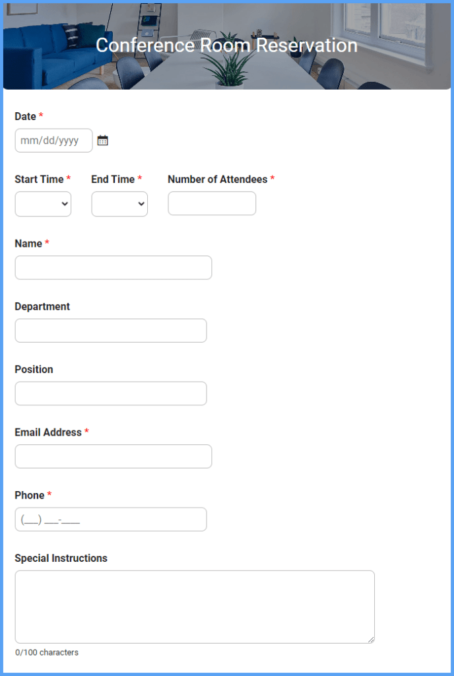Click the conference room header banner image
This screenshot has height=676, width=454.
pos(227,46)
